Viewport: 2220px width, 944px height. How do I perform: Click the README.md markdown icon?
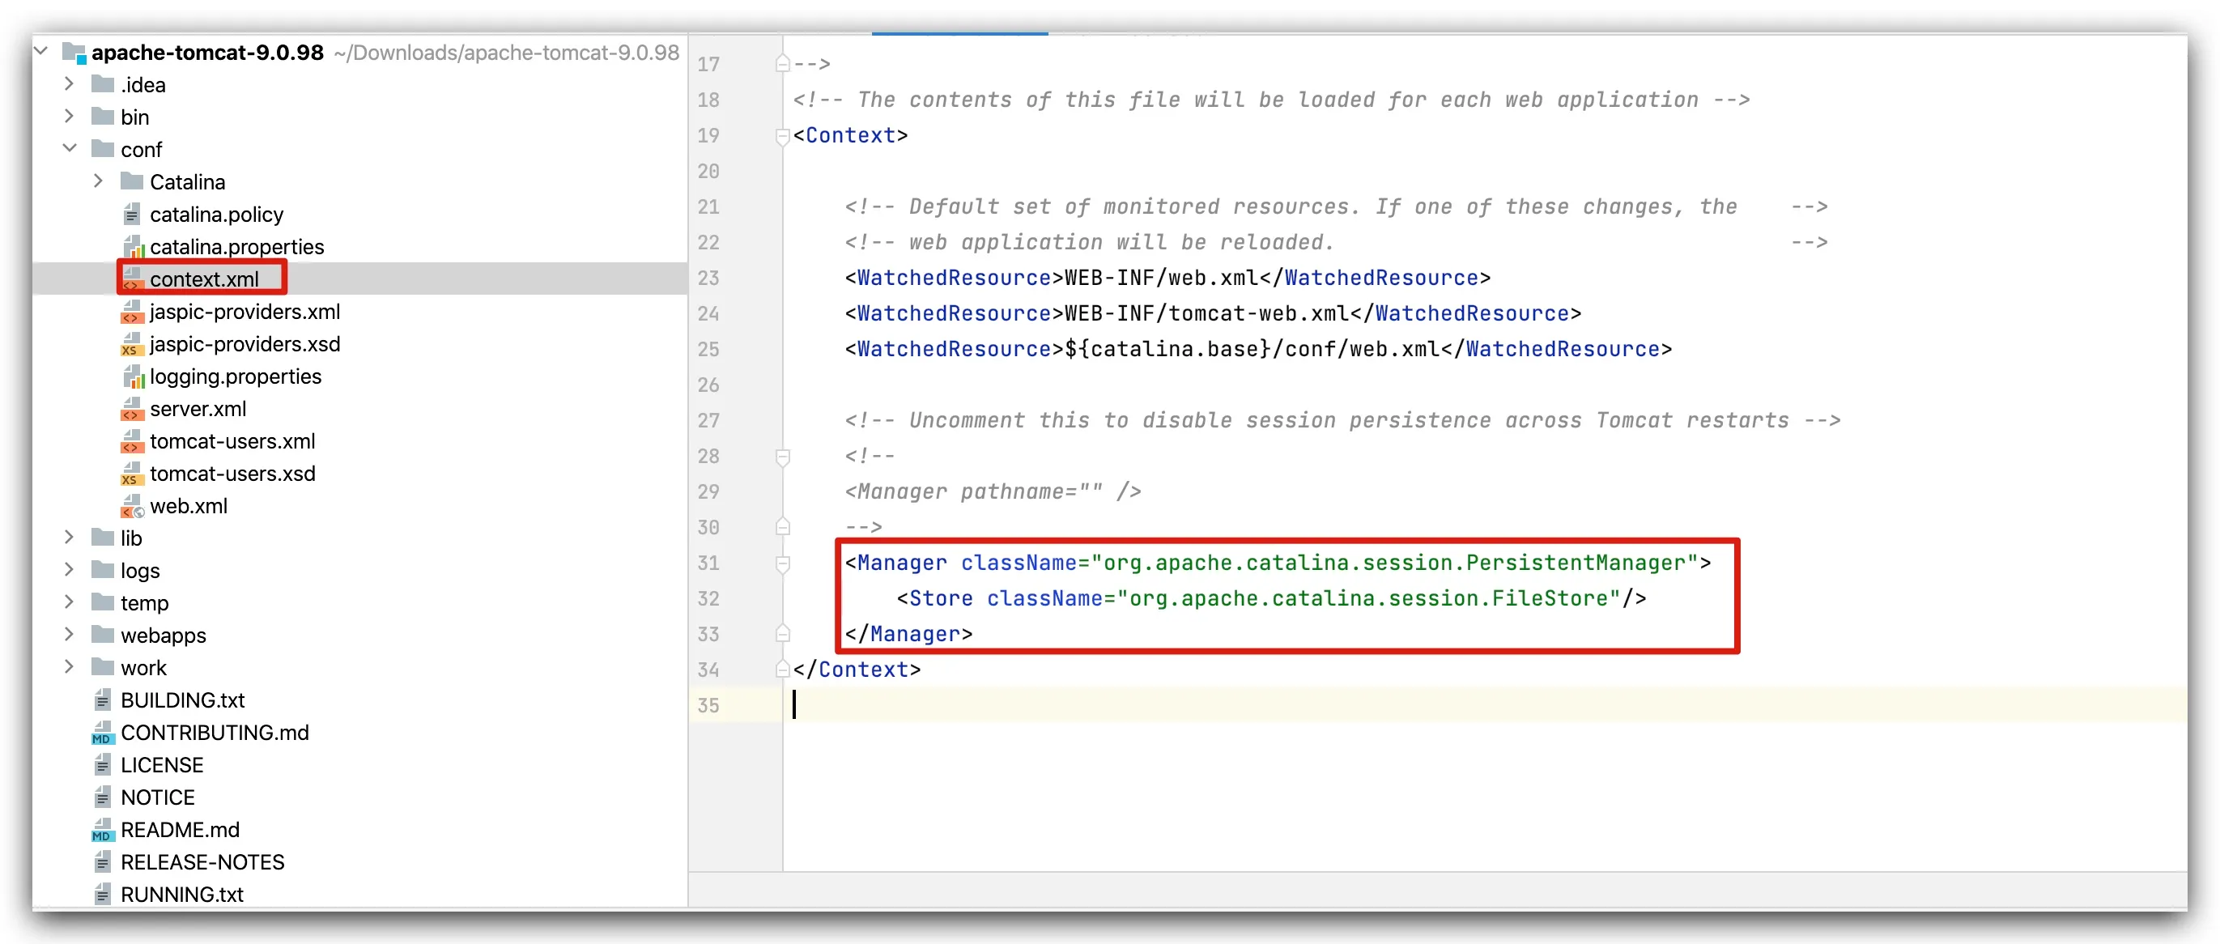103,828
